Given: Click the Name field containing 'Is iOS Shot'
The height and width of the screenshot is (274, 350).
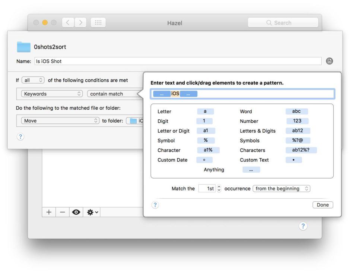Looking at the screenshot, I should (177, 61).
